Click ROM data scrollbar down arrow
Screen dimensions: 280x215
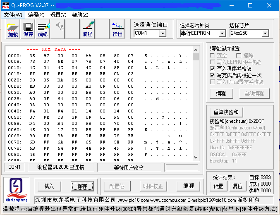[196, 157]
